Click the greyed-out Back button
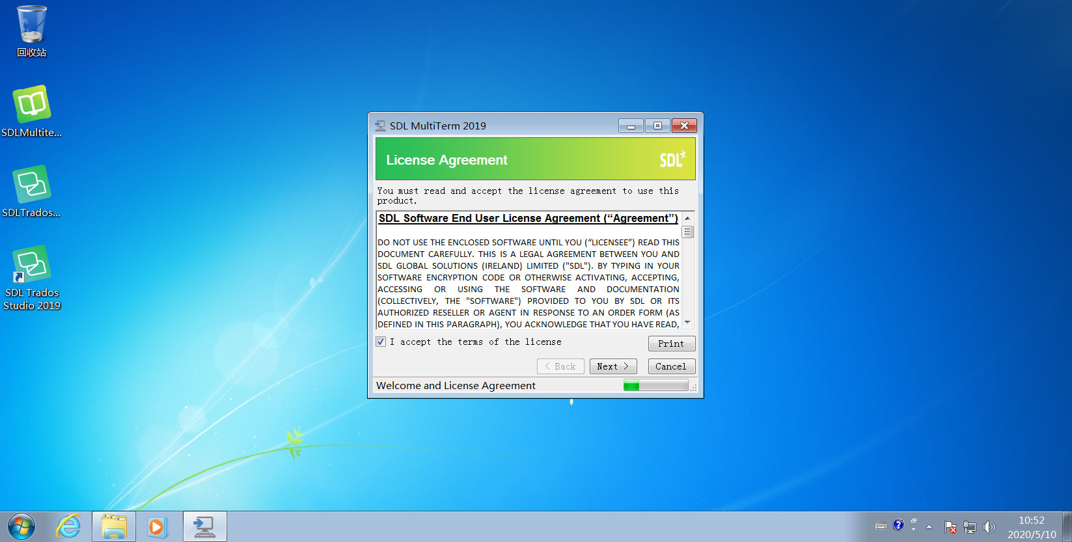1072x542 pixels. pos(560,366)
